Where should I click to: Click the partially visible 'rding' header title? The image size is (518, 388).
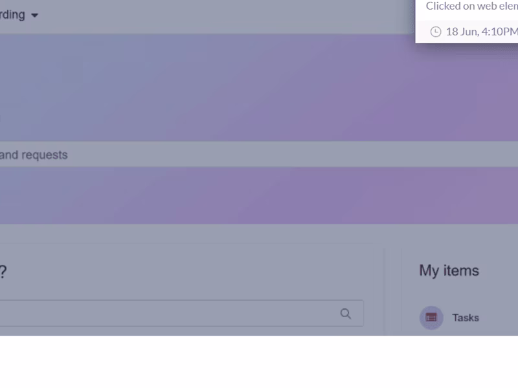(x=12, y=15)
